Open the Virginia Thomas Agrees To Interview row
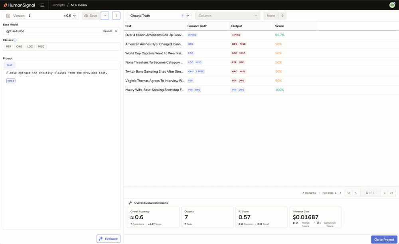 click(x=261, y=81)
